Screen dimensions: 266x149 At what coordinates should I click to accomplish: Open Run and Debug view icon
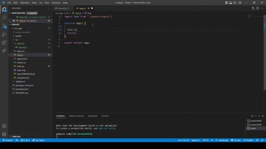[x=4, y=34]
